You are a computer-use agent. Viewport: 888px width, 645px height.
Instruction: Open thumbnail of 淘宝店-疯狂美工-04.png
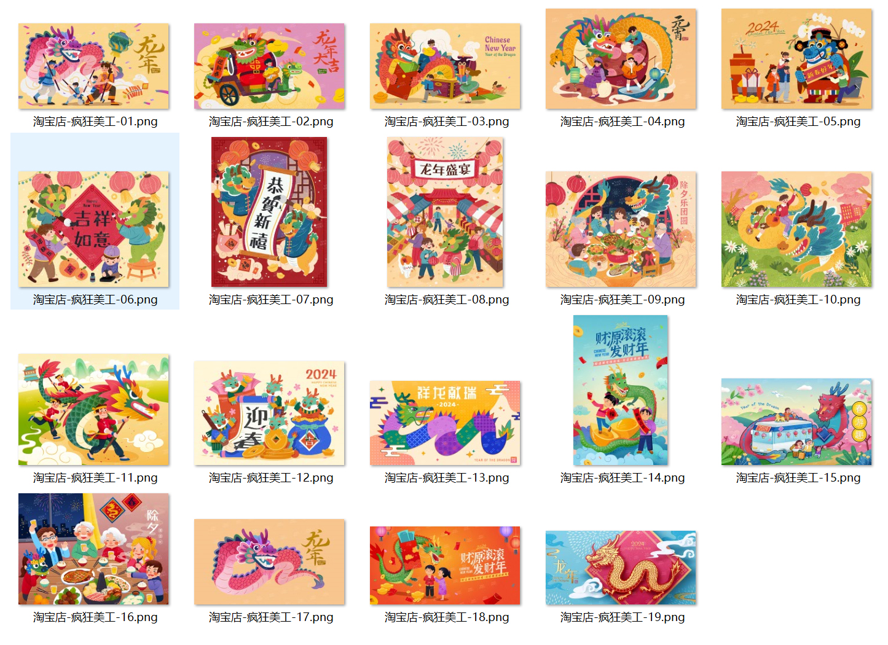point(621,59)
